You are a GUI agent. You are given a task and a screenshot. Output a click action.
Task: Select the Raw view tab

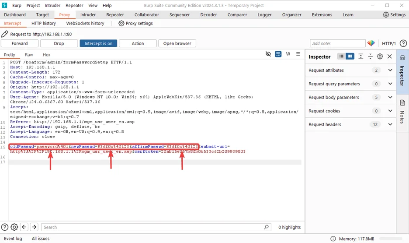point(29,55)
